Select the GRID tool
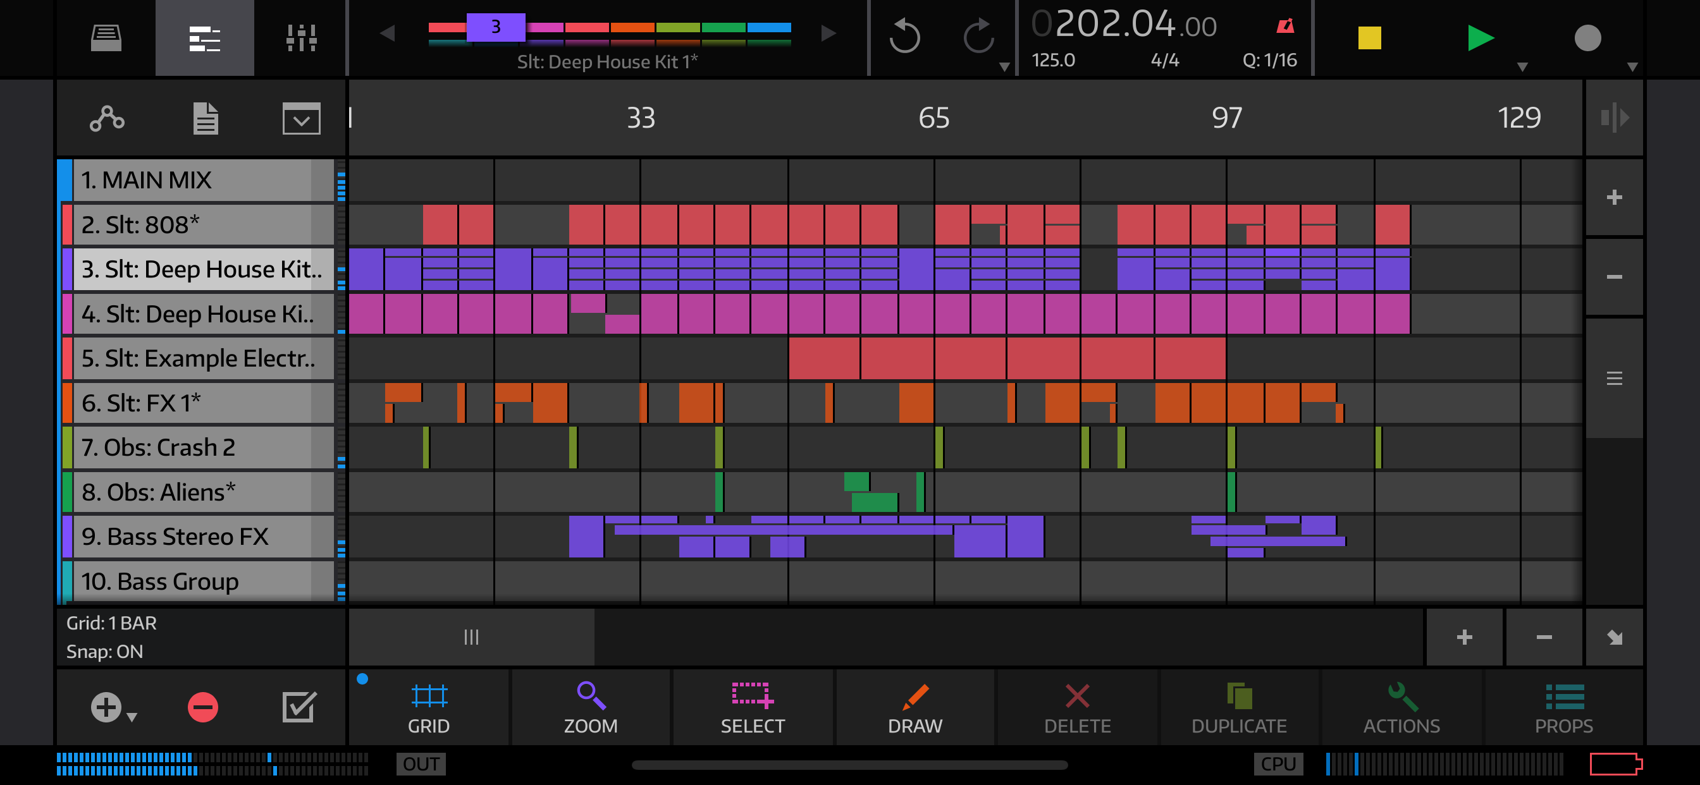This screenshot has height=785, width=1700. coord(429,707)
